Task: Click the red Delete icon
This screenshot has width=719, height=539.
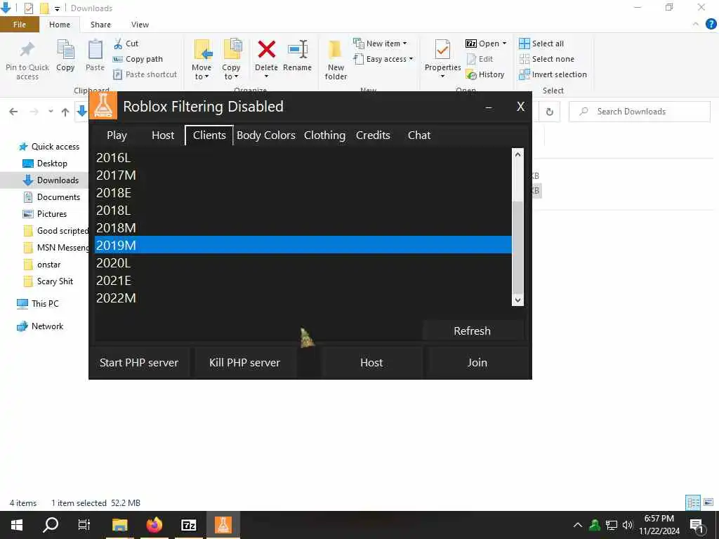Action: pyautogui.click(x=266, y=50)
